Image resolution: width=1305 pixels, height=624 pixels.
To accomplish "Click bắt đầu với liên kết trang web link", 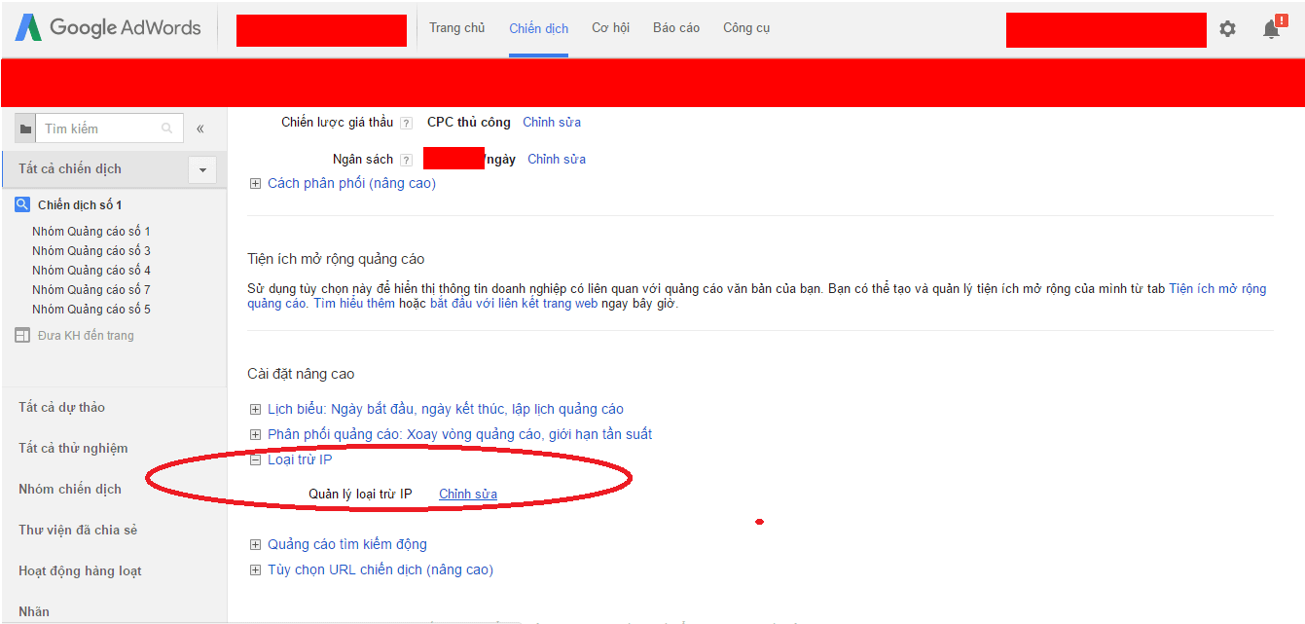I will [x=513, y=304].
